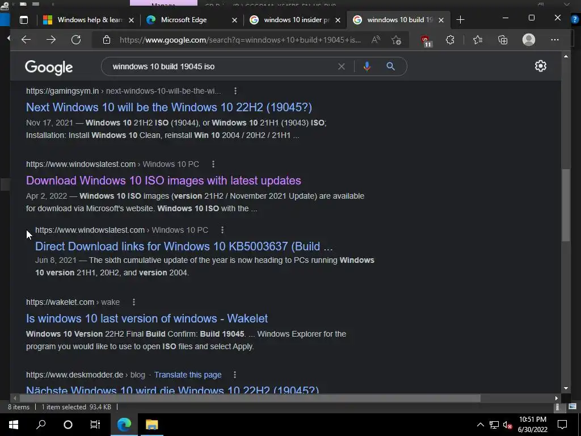Submit search with magnifier icon

[x=390, y=66]
